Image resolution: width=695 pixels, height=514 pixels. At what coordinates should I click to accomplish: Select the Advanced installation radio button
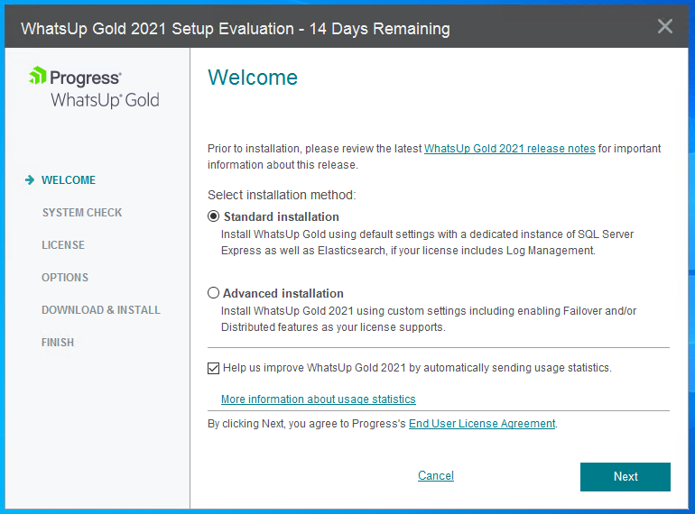[x=213, y=293]
